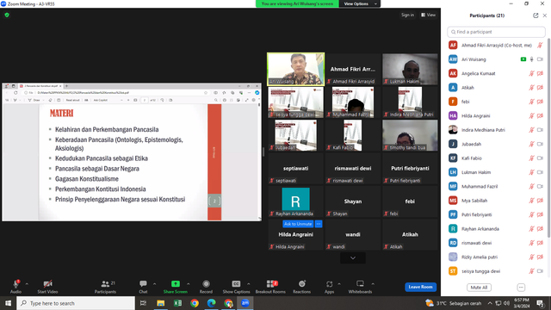Click the Leave Room button
The width and height of the screenshot is (551, 310).
coord(420,287)
